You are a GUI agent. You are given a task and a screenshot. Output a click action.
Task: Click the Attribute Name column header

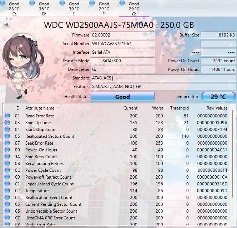pyautogui.click(x=40, y=108)
